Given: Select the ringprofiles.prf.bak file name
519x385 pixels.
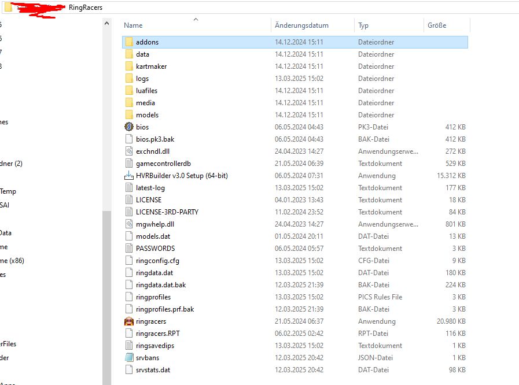Looking at the screenshot, I should tap(165, 309).
